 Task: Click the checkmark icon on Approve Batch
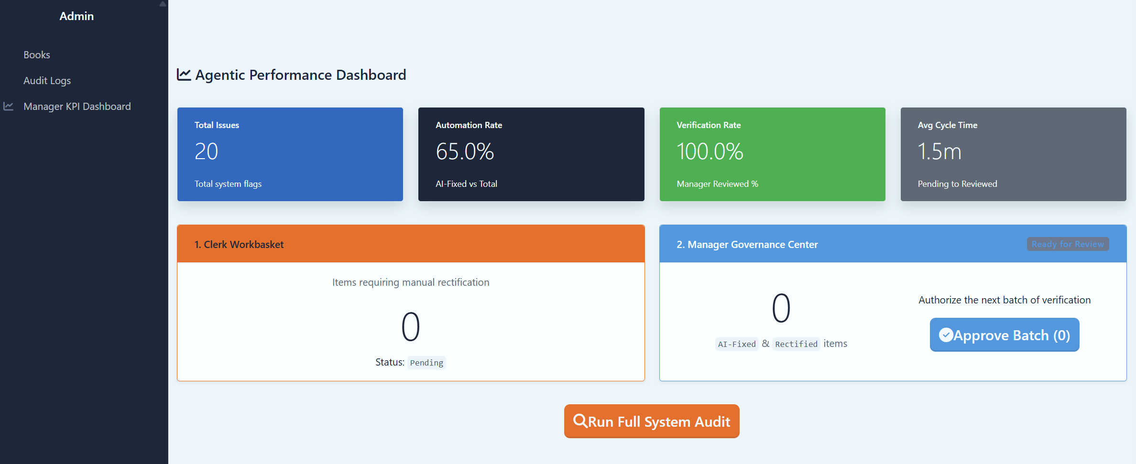[946, 335]
